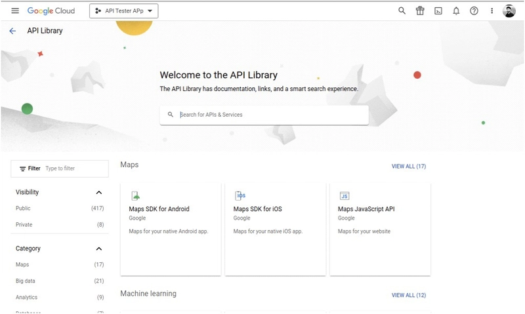
Task: Click the Maps SDK for Android icon
Action: [x=135, y=195]
